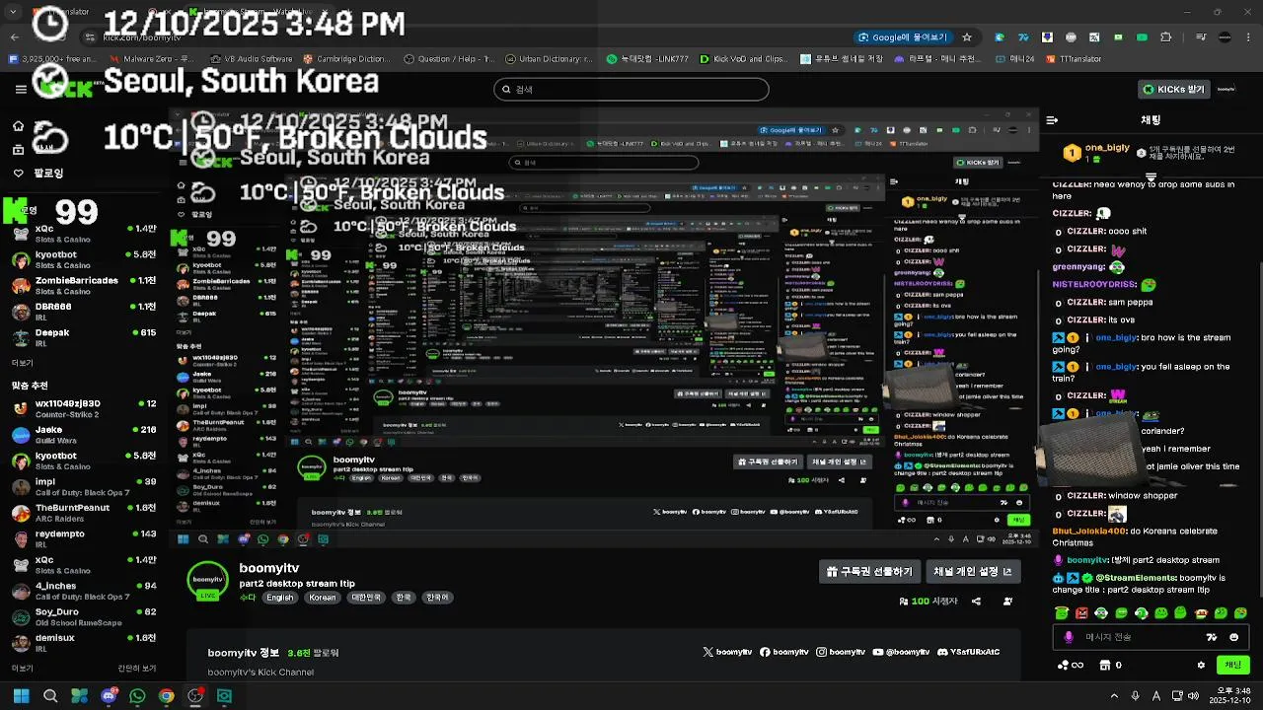
Task: Open the X profile link boomyitv
Action: [726, 652]
